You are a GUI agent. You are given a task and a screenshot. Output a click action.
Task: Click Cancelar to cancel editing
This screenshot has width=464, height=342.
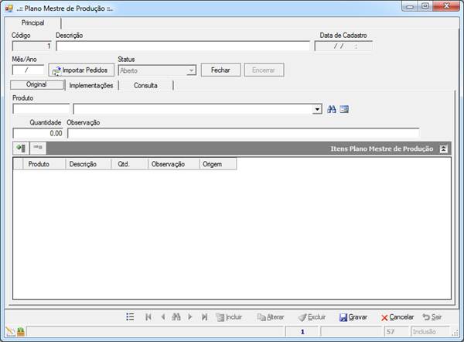397,317
